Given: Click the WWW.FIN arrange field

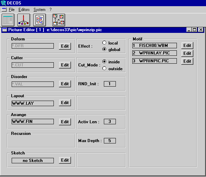Looking at the screenshot, I should [33, 122].
